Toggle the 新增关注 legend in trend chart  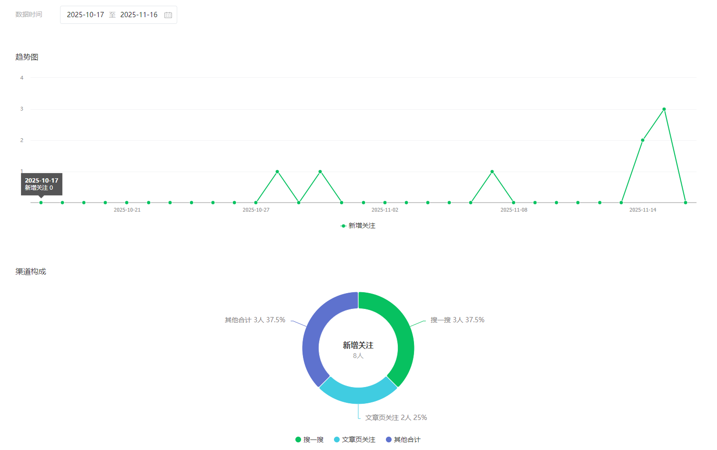point(358,226)
